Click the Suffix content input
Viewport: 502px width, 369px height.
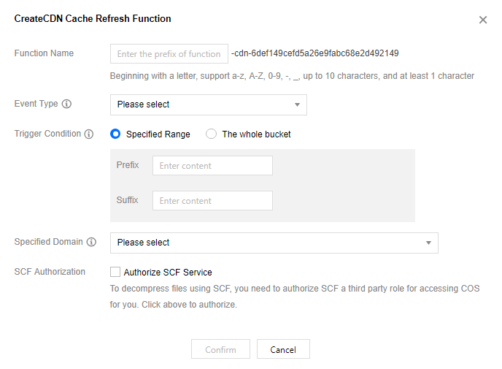[x=212, y=201]
